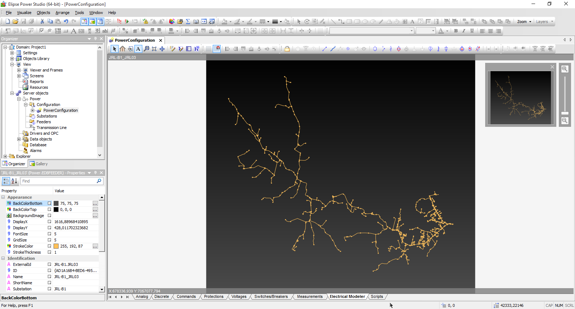This screenshot has width=575, height=309.
Task: Collapse Domain: Project1 tree node
Action: (x=5, y=47)
